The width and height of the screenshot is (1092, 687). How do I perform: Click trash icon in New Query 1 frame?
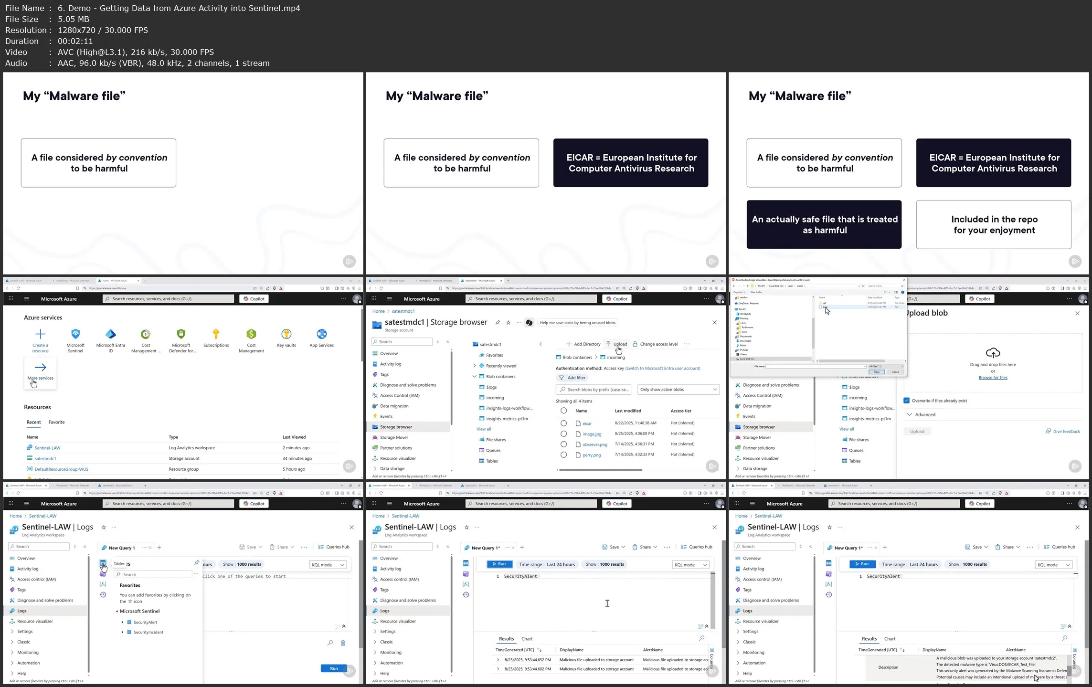click(343, 643)
